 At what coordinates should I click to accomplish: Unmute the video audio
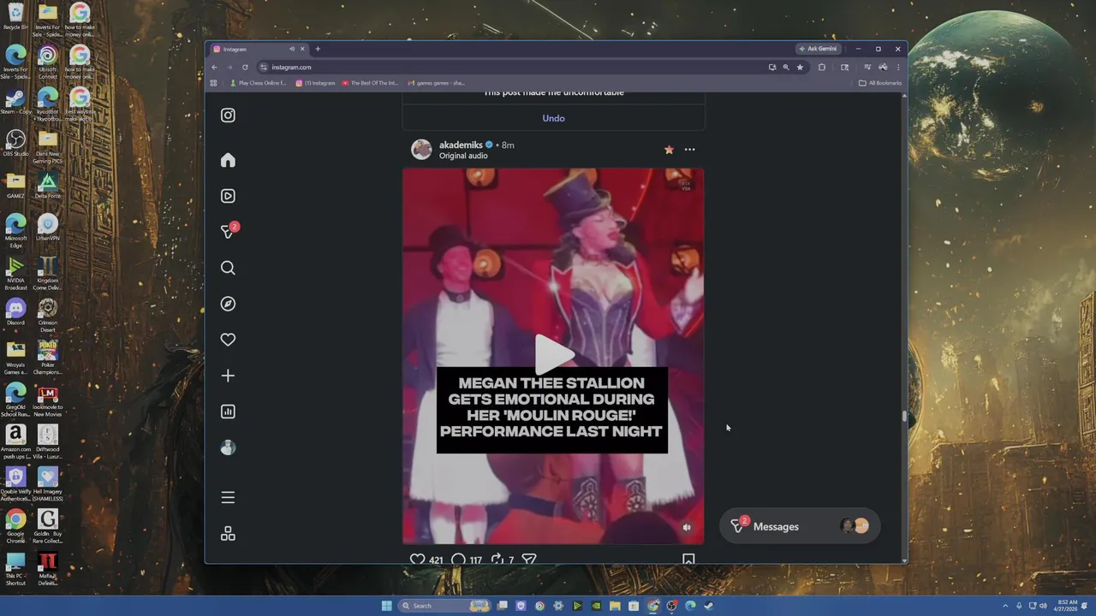(x=686, y=528)
